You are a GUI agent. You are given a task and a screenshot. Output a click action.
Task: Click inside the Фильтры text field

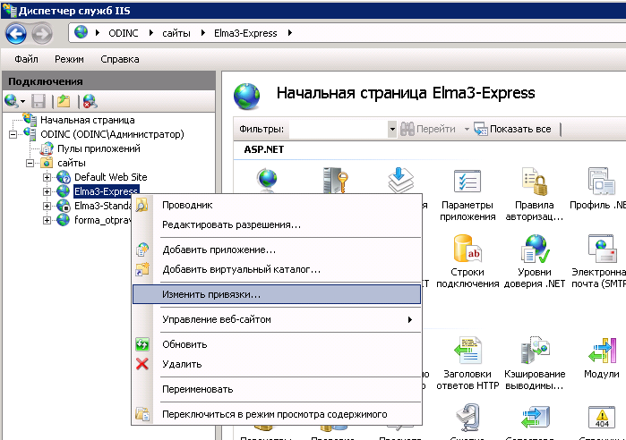pyautogui.click(x=338, y=129)
